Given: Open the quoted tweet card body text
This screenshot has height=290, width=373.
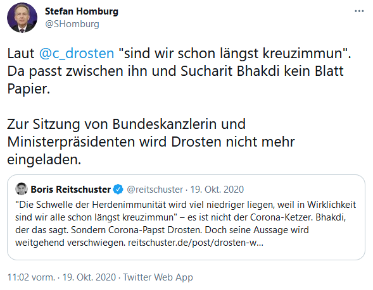Looking at the screenshot, I should tap(186, 224).
